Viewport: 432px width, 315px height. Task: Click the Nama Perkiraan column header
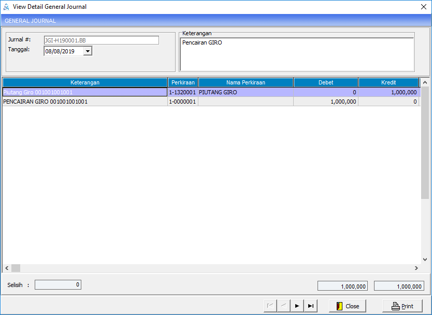coord(246,82)
